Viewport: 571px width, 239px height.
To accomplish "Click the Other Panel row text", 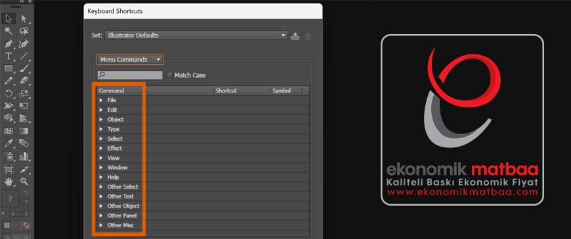I will click(122, 215).
